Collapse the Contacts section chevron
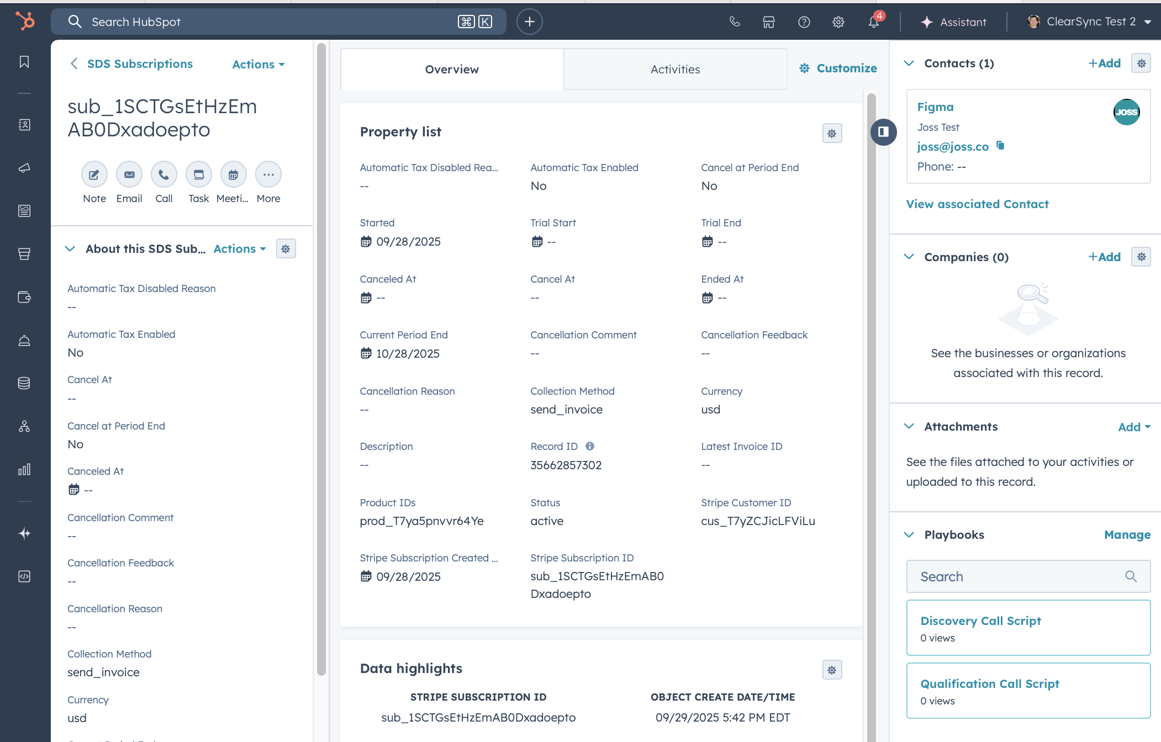This screenshot has width=1161, height=742. [909, 63]
